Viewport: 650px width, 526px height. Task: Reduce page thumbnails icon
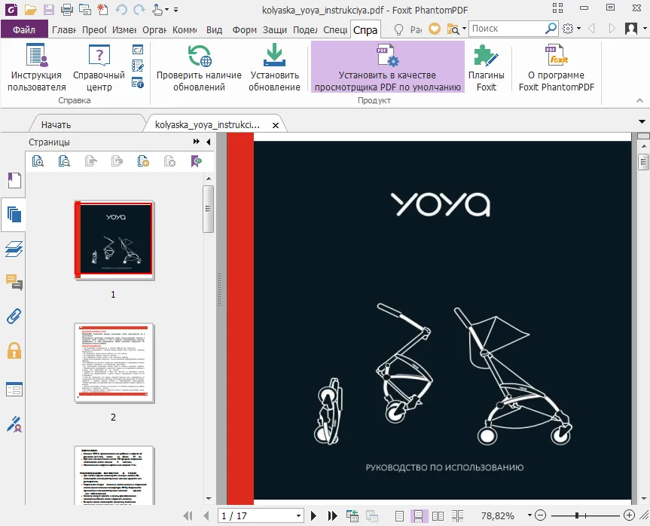64,161
